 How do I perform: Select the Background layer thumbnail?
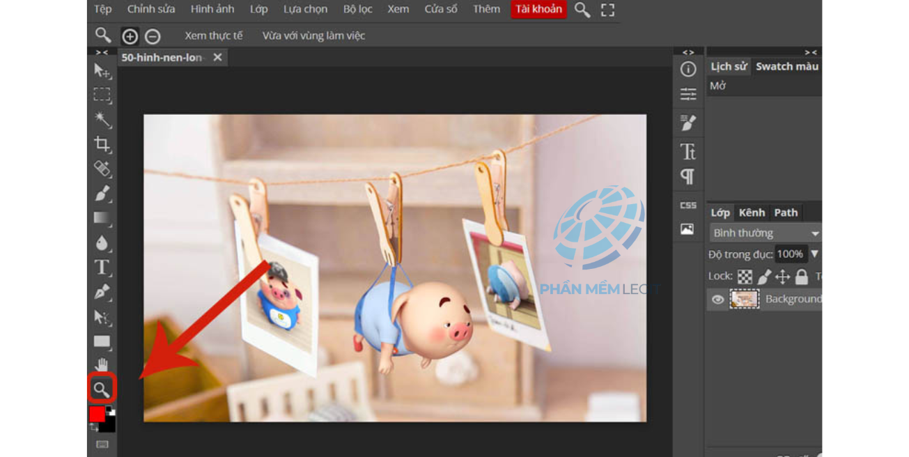point(744,300)
